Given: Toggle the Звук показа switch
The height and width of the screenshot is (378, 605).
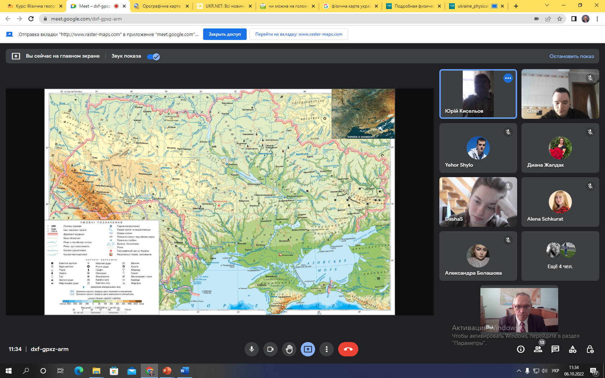Looking at the screenshot, I should (153, 57).
